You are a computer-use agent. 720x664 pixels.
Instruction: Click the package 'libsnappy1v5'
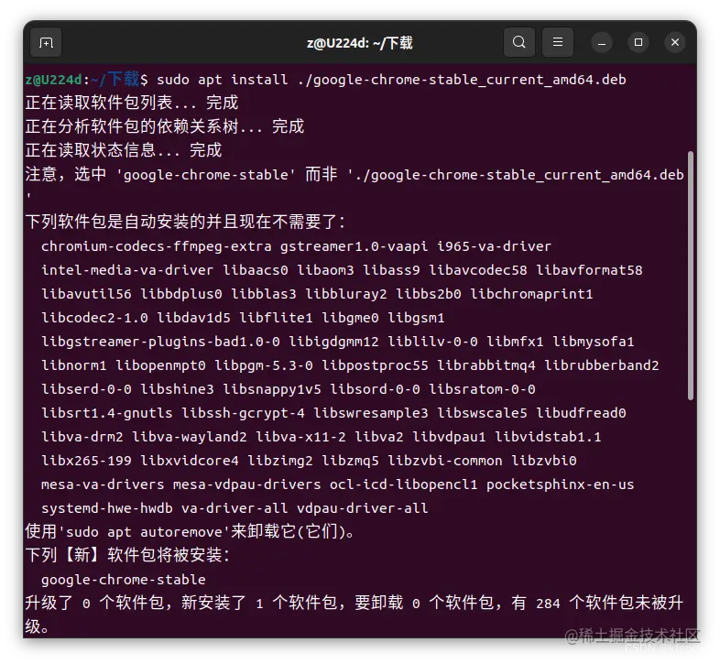(x=272, y=389)
